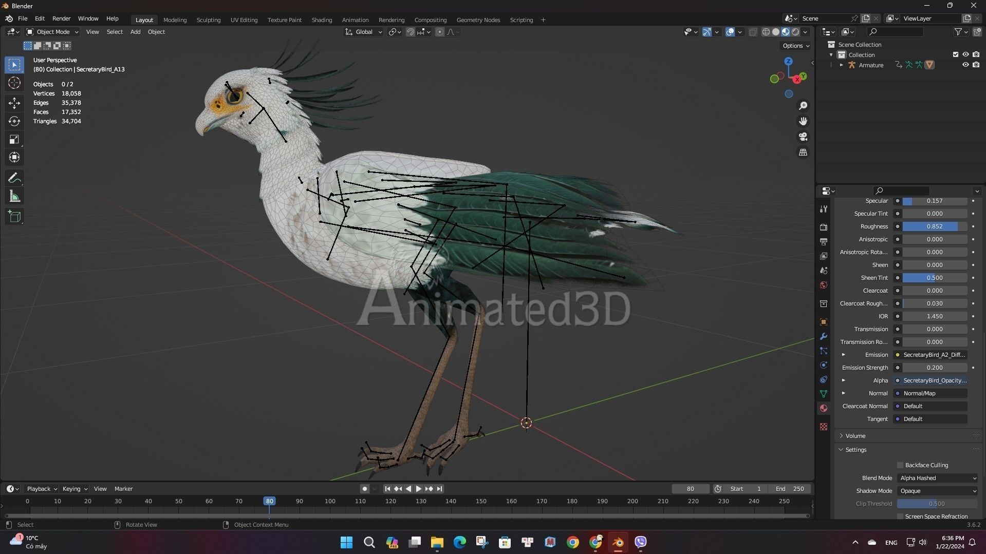Hide Armature in the outliner viewport
Image resolution: width=986 pixels, height=554 pixels.
coord(965,65)
